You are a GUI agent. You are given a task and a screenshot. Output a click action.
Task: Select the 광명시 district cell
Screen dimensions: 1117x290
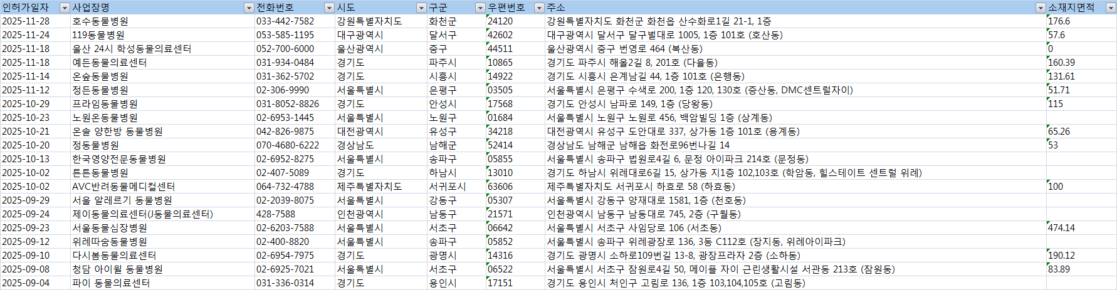457,256
